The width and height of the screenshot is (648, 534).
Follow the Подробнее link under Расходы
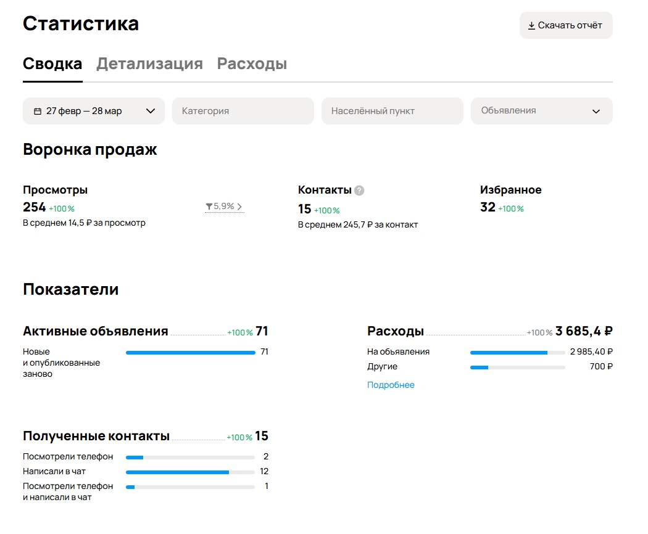(391, 385)
